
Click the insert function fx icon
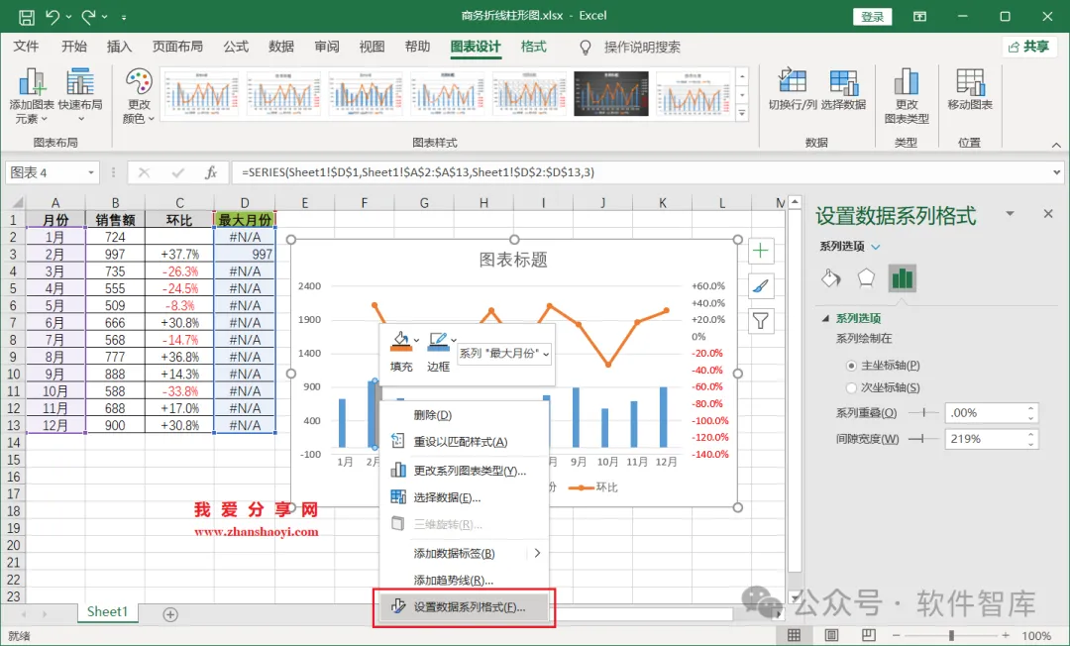click(x=211, y=172)
